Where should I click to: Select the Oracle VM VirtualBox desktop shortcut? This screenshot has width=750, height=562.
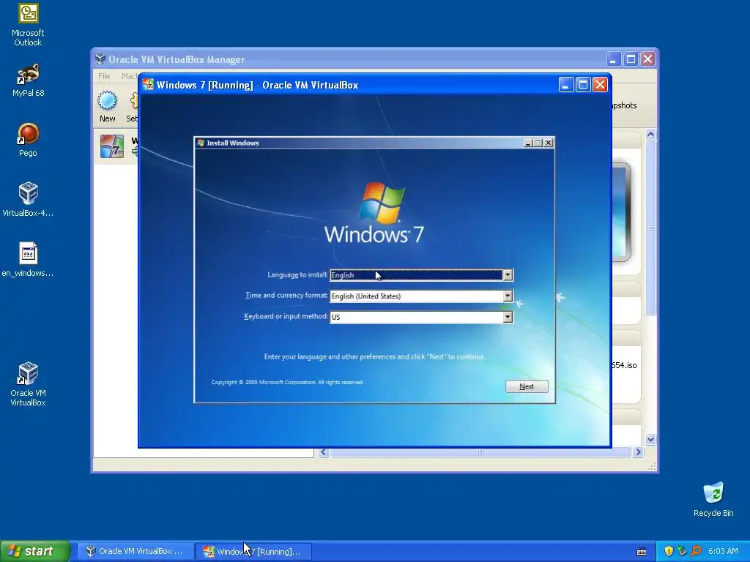28,384
